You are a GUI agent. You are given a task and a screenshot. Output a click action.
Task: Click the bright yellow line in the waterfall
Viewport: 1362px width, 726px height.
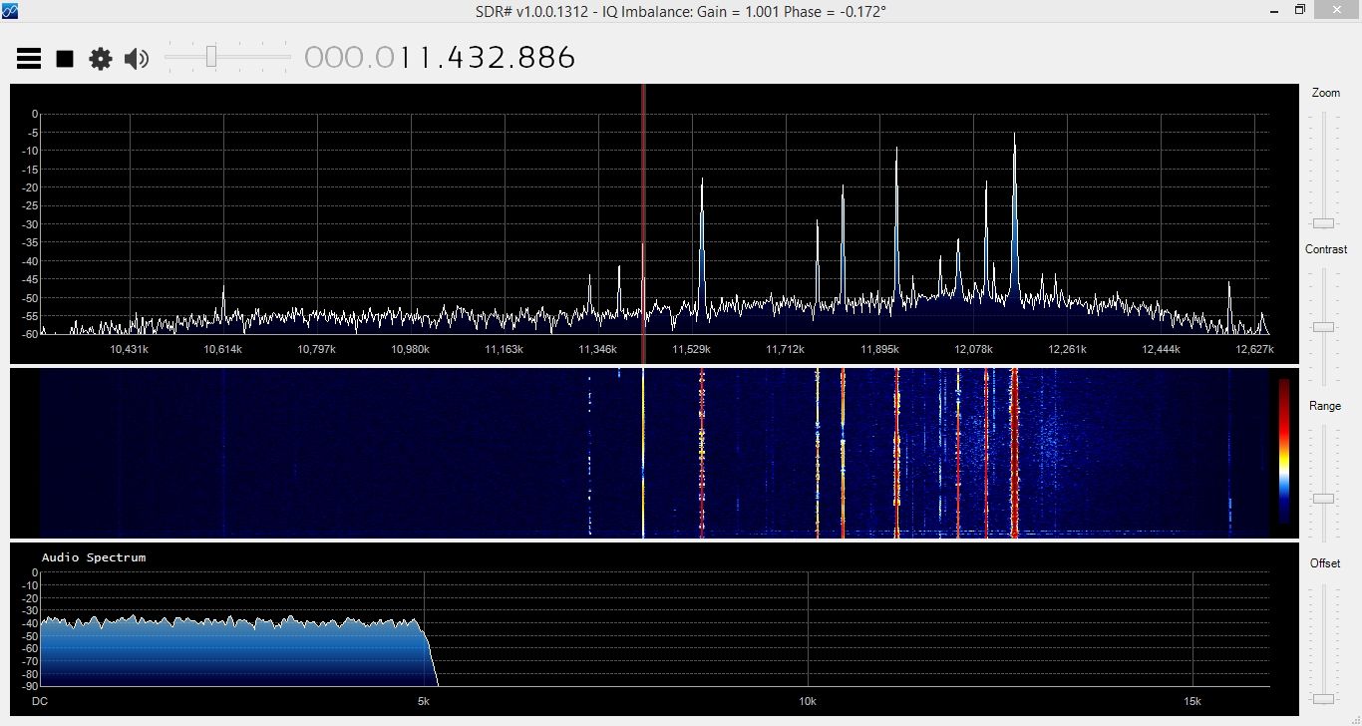coord(643,454)
